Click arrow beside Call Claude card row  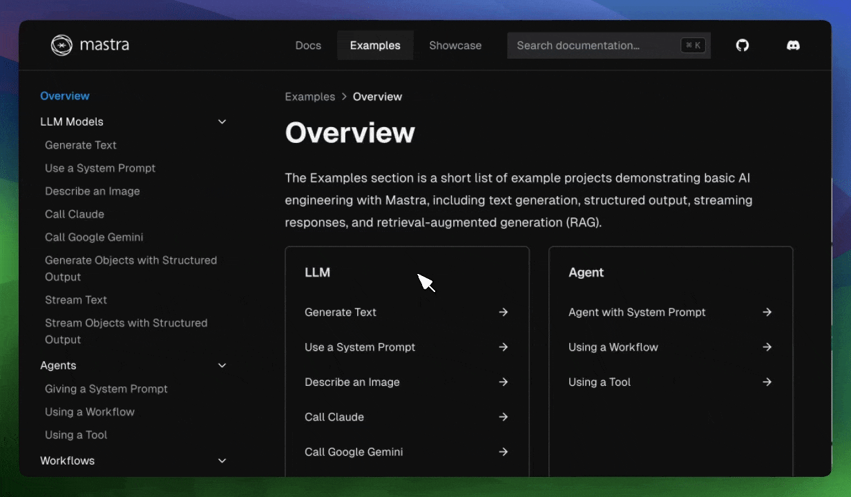click(x=504, y=417)
